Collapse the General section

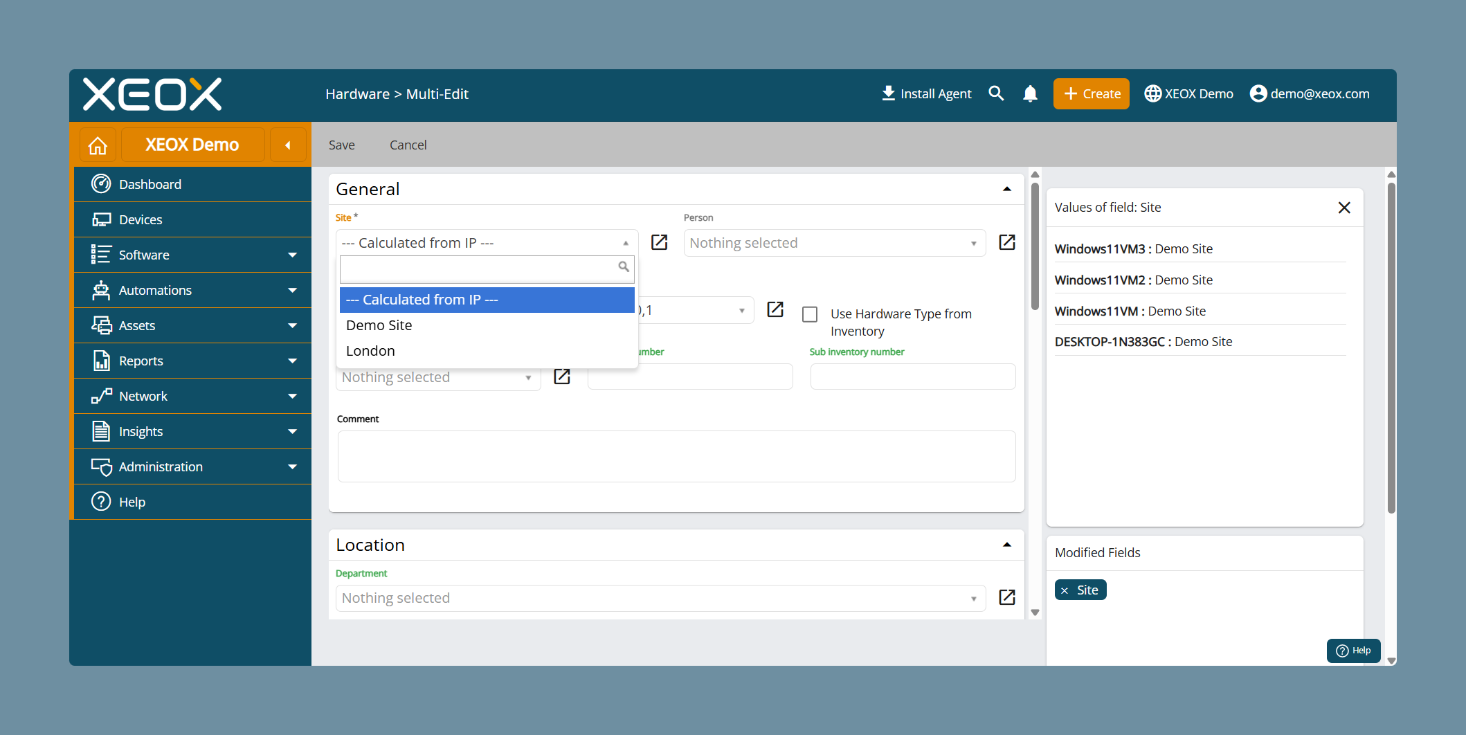pyautogui.click(x=1007, y=189)
